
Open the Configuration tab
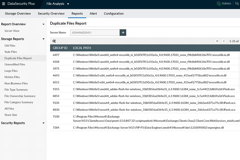[x=114, y=13]
